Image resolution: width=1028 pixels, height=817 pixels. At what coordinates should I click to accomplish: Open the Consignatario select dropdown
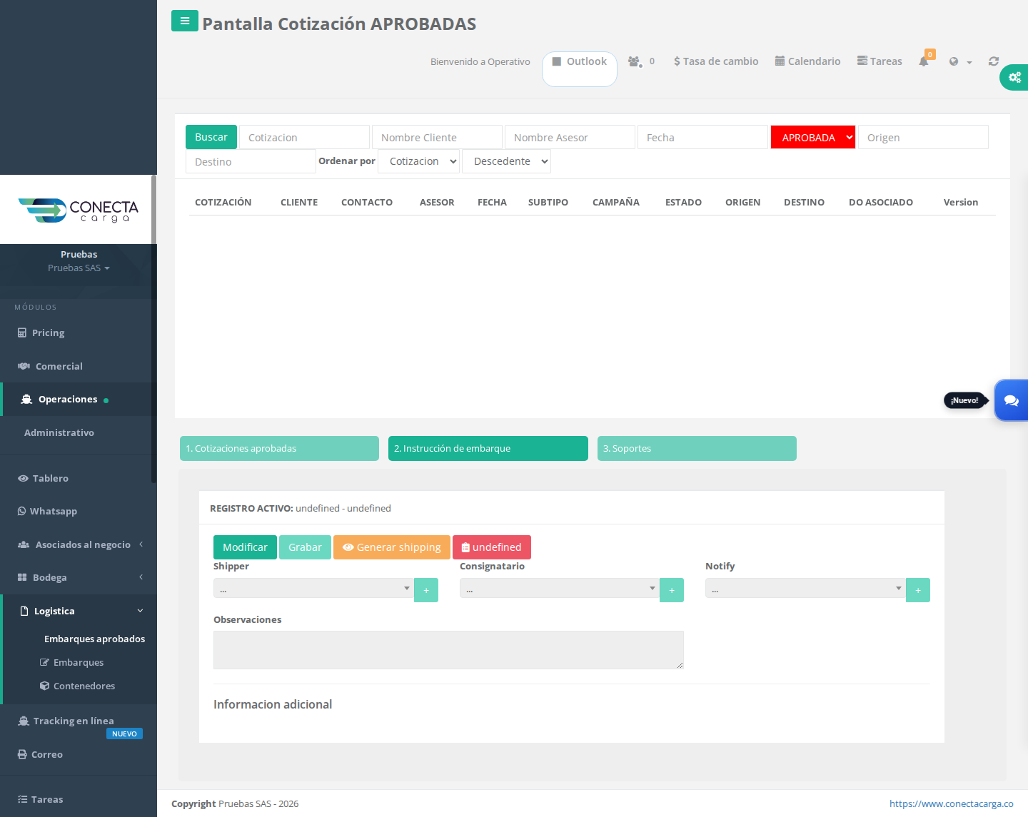click(x=560, y=589)
